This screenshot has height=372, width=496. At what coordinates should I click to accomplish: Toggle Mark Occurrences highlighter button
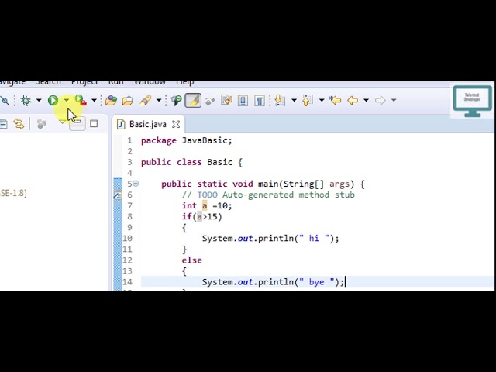[x=193, y=100]
